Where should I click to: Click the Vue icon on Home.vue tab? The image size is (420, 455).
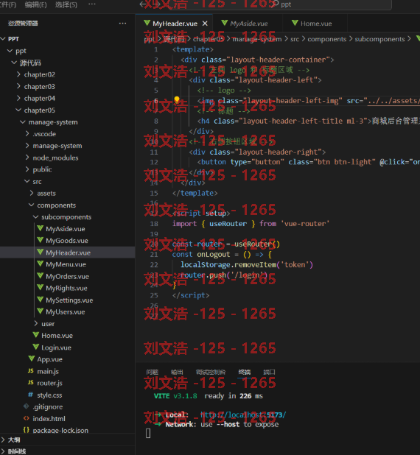[x=295, y=23]
